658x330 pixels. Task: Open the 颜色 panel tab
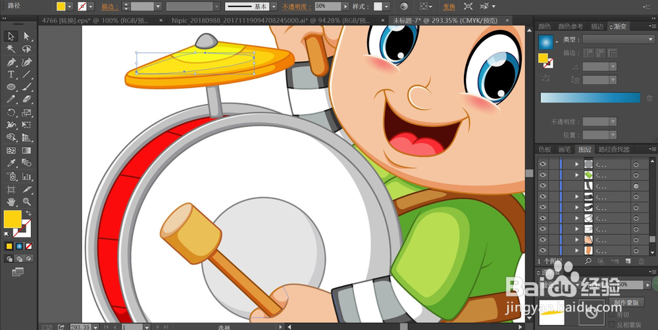pyautogui.click(x=544, y=26)
